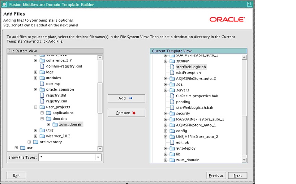Click the config folder icon
This screenshot has height=184, width=296.
pyautogui.click(x=172, y=131)
